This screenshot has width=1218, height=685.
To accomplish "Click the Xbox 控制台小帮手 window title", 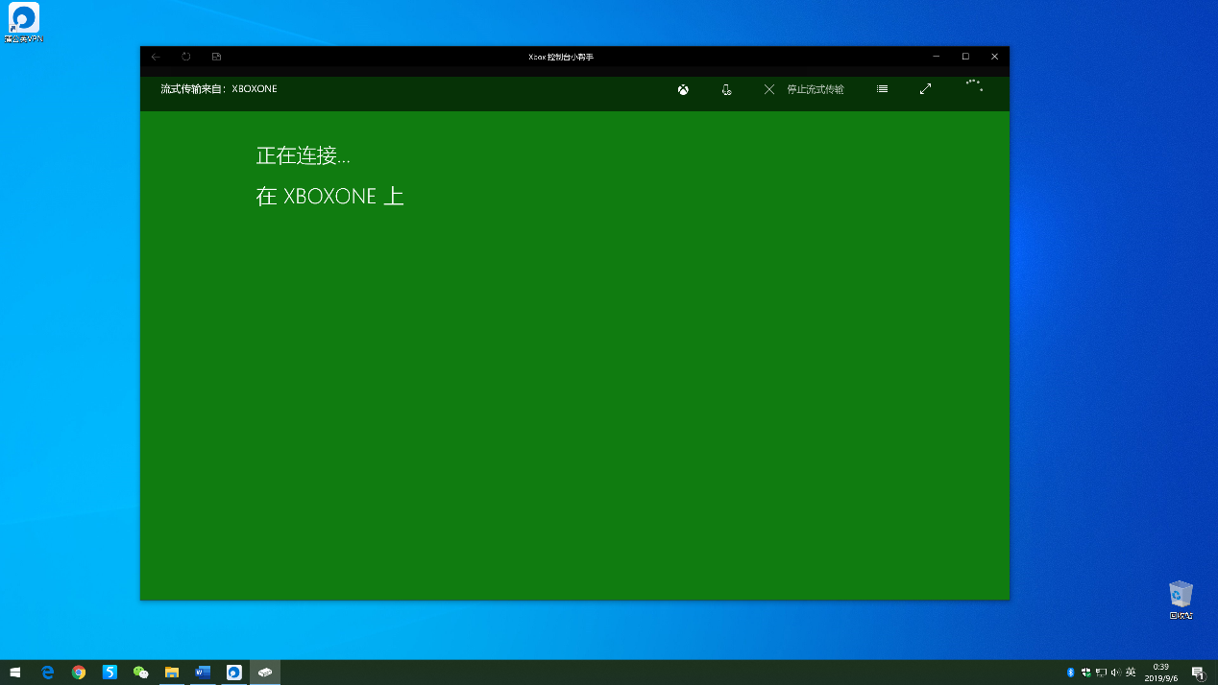I will click(561, 58).
